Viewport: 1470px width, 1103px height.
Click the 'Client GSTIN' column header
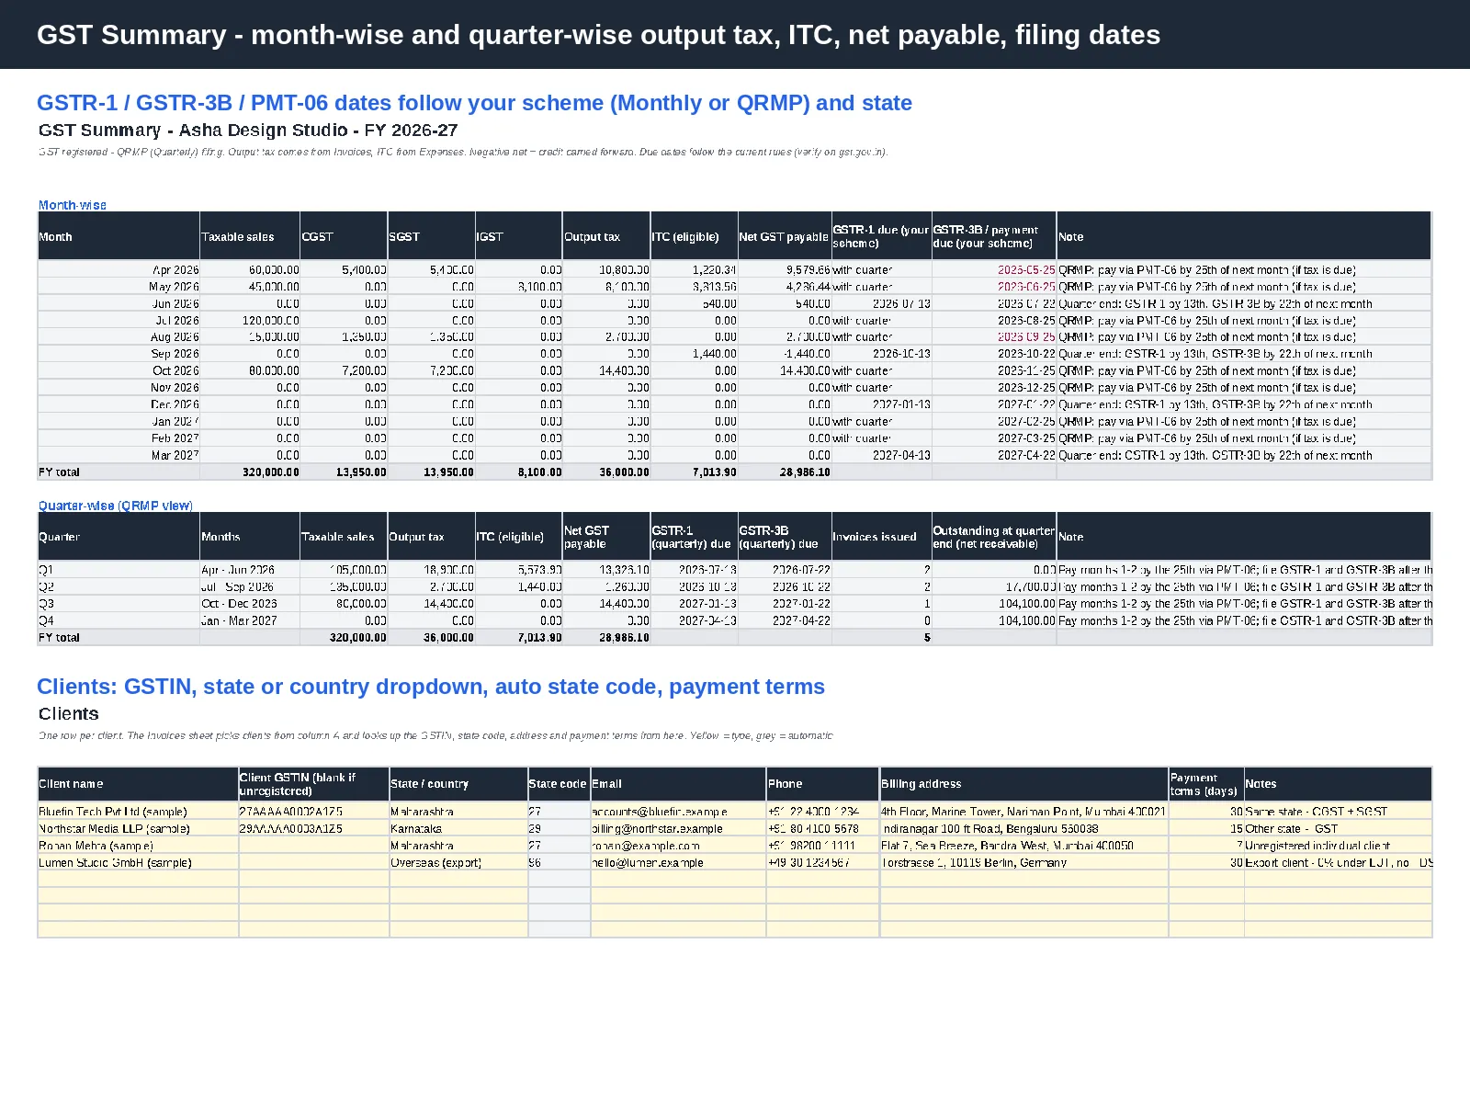[x=313, y=784]
